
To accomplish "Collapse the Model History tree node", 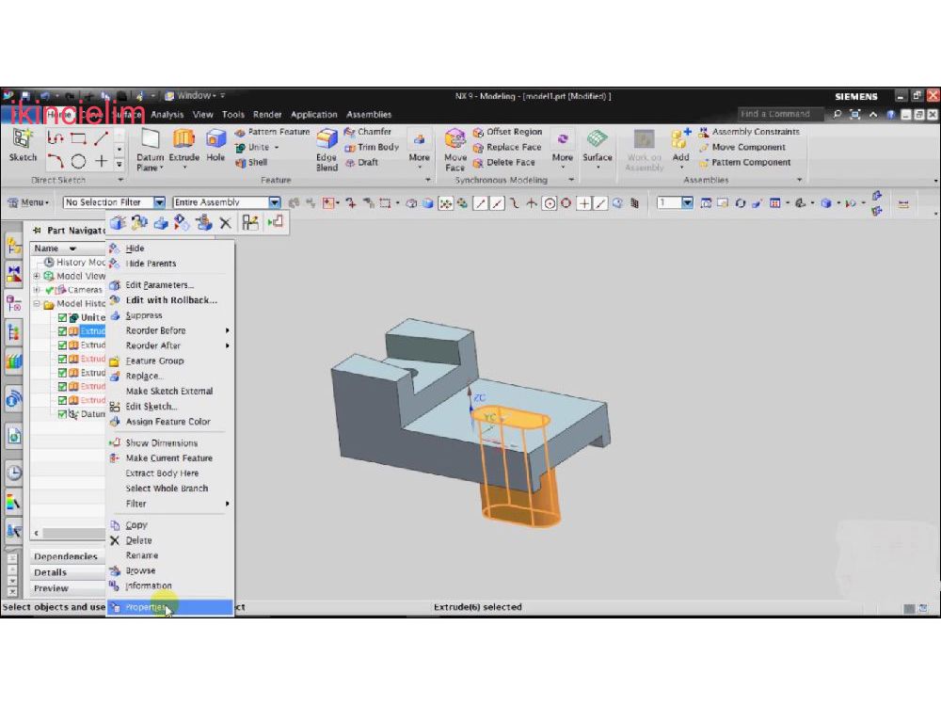I will click(x=37, y=304).
